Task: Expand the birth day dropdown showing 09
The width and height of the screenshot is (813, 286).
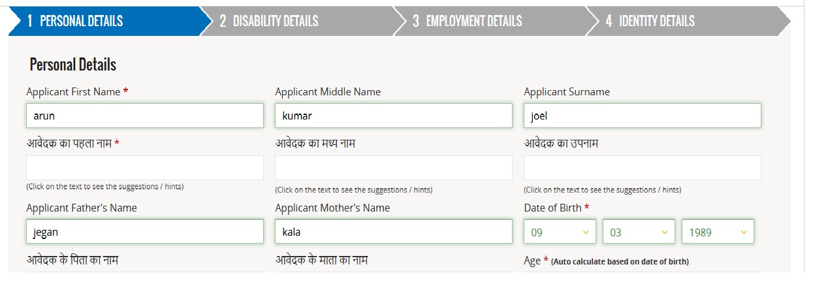Action: click(560, 232)
